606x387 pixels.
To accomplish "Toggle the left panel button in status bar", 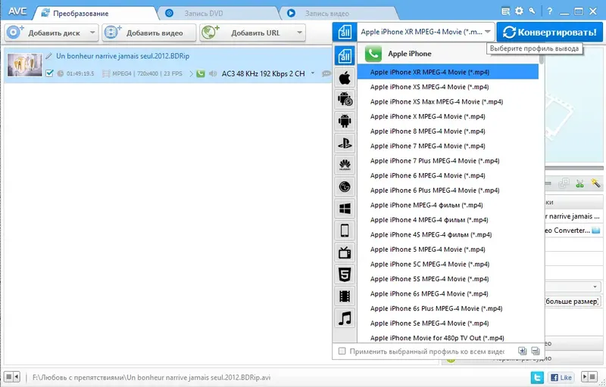I will tap(11, 376).
